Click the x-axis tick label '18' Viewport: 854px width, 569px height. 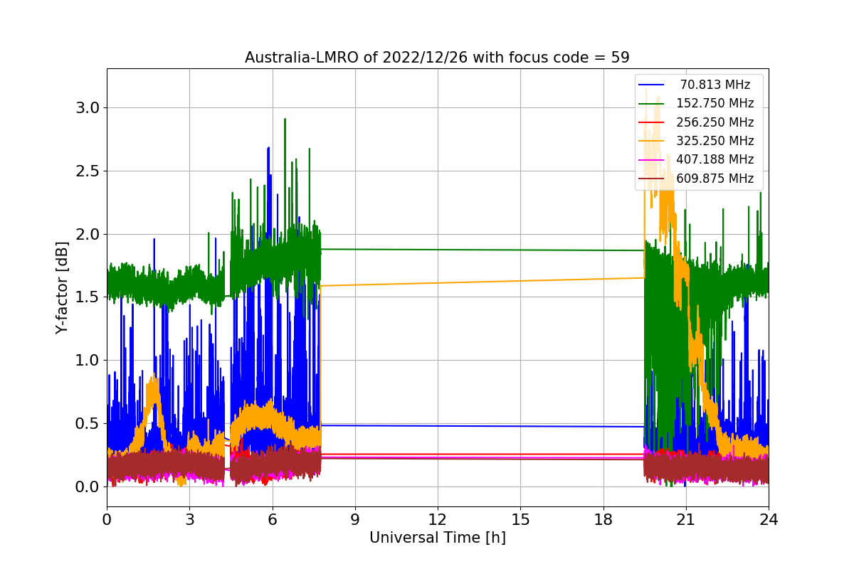coord(603,519)
